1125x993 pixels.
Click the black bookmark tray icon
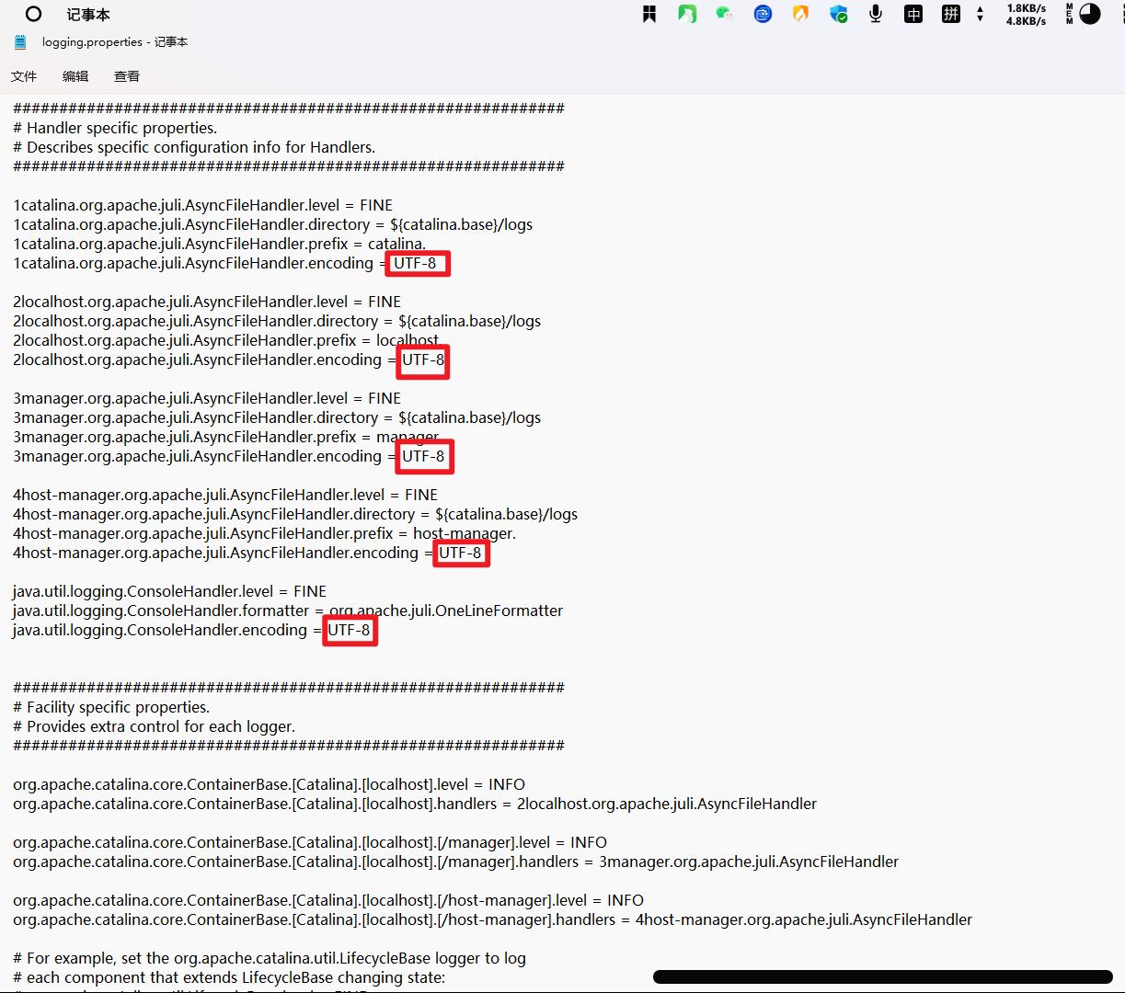pyautogui.click(x=649, y=14)
